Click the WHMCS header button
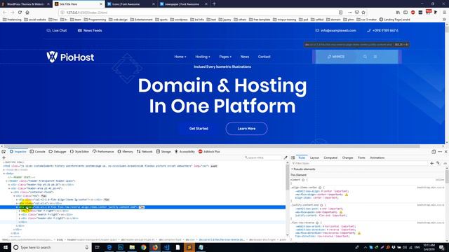 coord(336,57)
